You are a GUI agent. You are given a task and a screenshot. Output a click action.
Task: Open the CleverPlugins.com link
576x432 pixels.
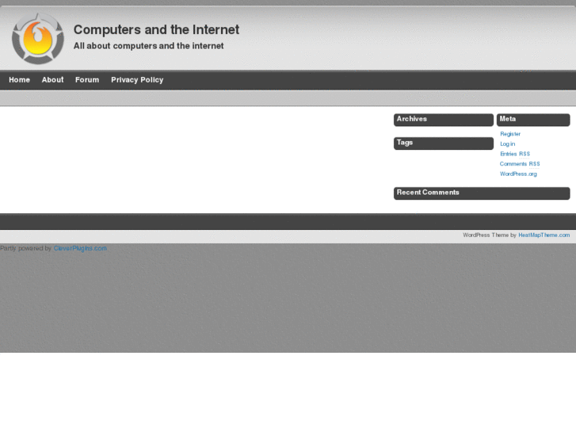pos(80,248)
